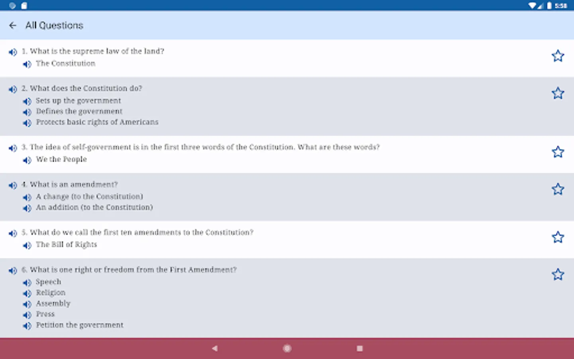Tap the back arrow to exit All Questions
This screenshot has height=359, width=574.
(x=13, y=25)
